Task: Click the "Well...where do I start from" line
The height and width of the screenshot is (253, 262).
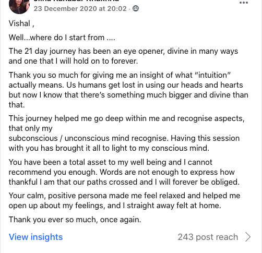Action: click(62, 38)
